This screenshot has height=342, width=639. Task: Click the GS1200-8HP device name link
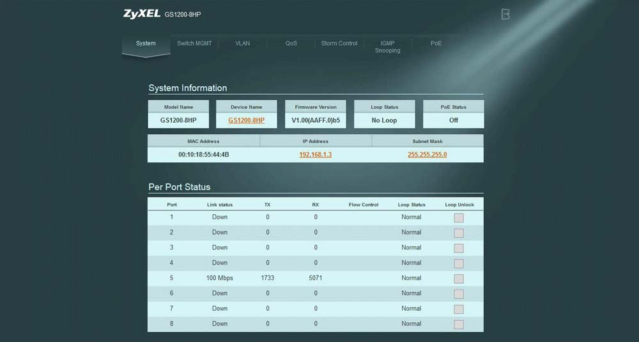point(246,120)
